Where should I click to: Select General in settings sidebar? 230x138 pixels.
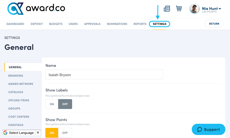(23, 67)
